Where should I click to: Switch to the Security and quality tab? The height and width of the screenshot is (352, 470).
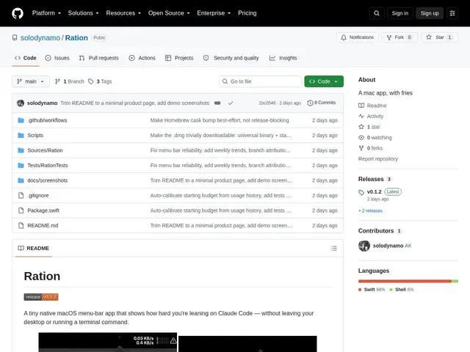[231, 58]
